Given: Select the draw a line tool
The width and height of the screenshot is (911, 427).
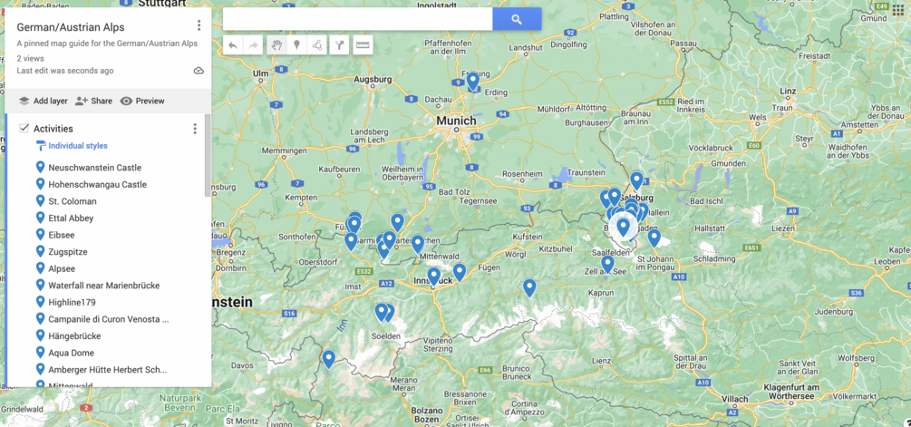Looking at the screenshot, I should click(x=316, y=45).
